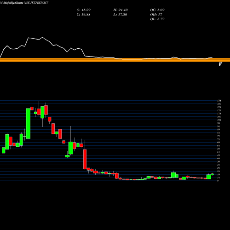Click the 89 price axis label
This screenshot has height=230, width=230.
click(x=218, y=130)
